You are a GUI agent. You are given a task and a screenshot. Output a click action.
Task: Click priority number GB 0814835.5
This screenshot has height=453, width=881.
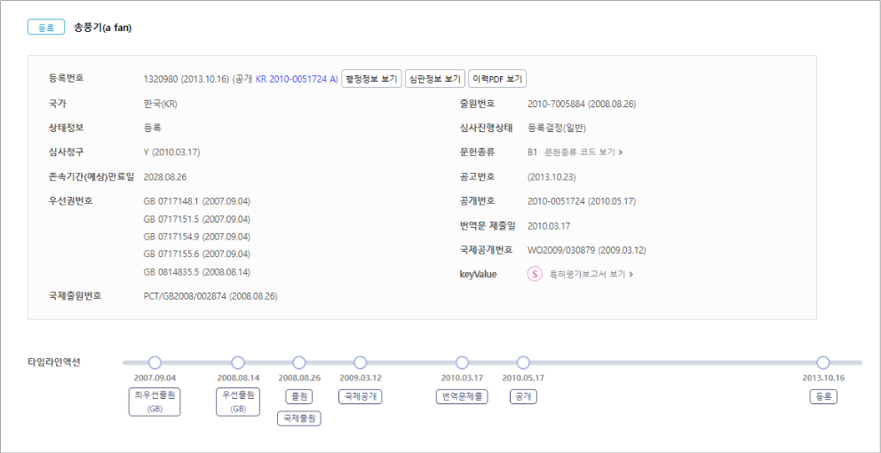click(196, 272)
